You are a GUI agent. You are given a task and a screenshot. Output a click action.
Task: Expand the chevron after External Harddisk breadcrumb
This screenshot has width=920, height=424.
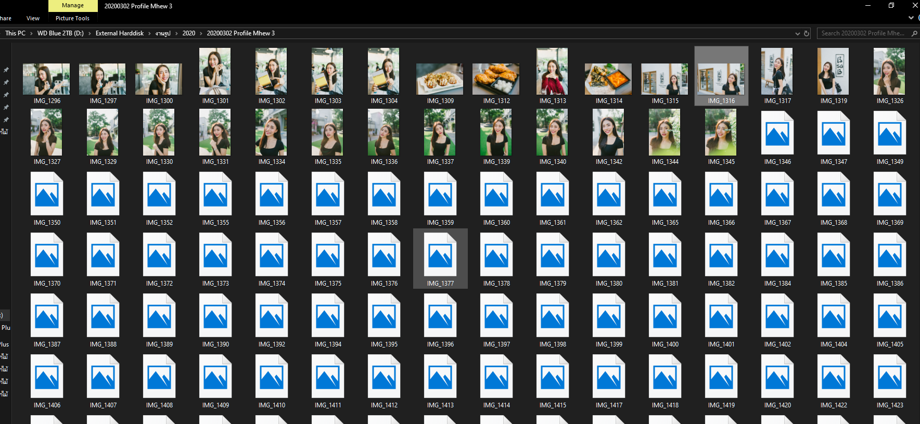(x=149, y=33)
